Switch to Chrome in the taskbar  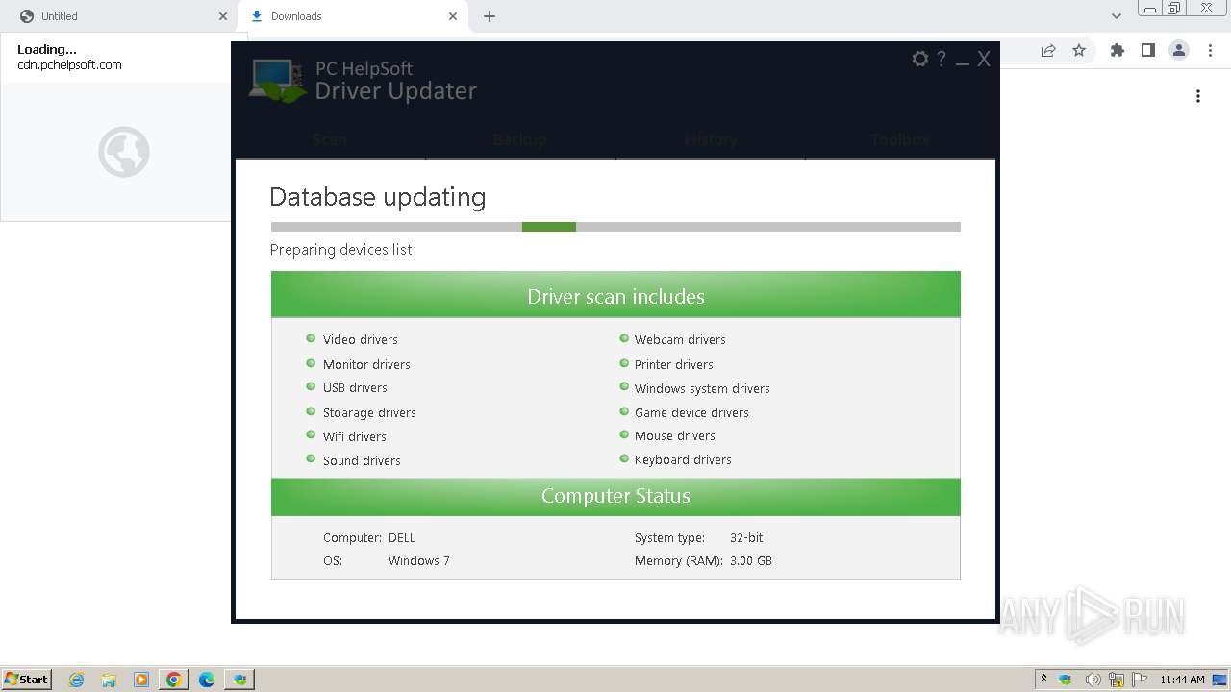174,680
